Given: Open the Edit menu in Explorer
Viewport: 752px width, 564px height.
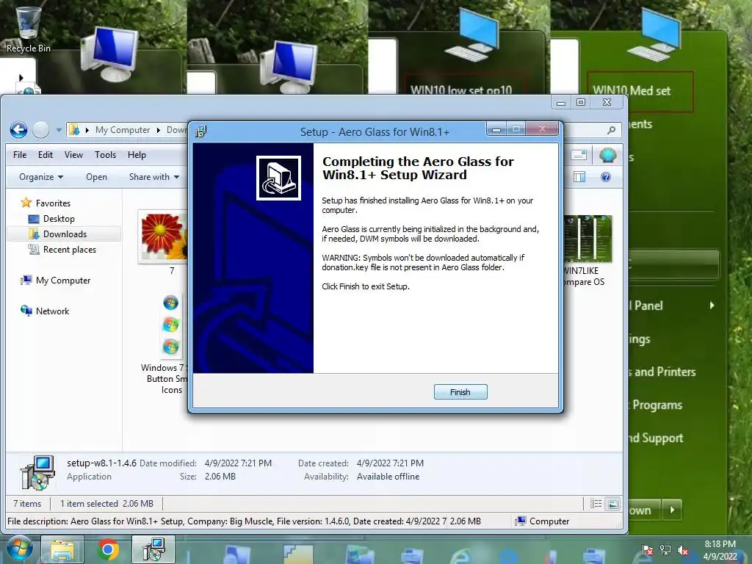Looking at the screenshot, I should (x=46, y=155).
